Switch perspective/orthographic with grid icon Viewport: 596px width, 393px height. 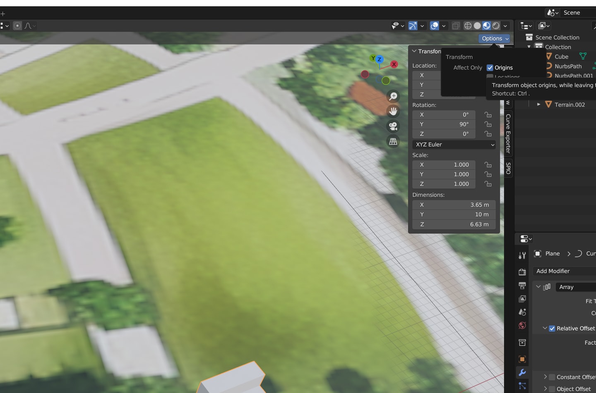[x=393, y=141]
